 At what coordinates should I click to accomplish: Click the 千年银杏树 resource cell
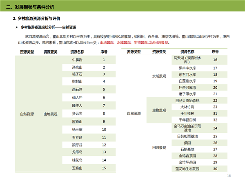coord(187,119)
